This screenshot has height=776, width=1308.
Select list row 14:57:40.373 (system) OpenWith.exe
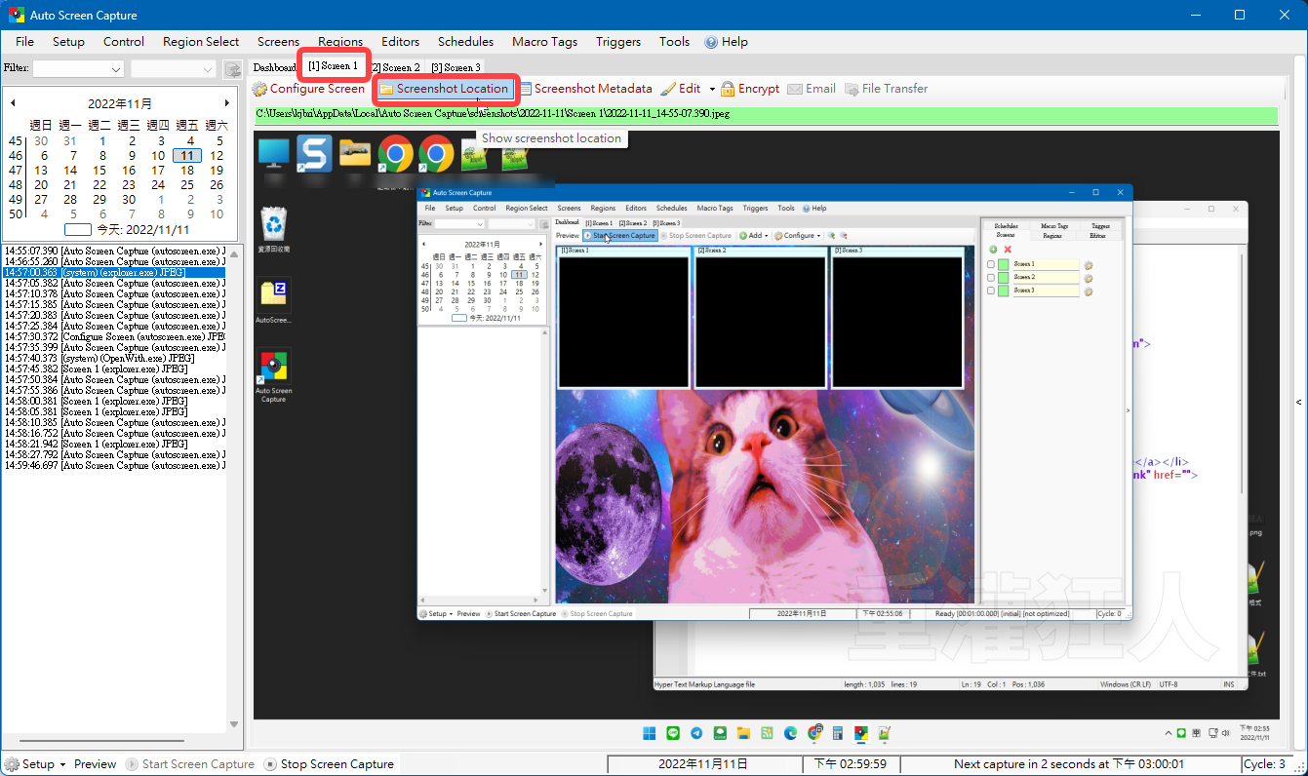tap(113, 358)
